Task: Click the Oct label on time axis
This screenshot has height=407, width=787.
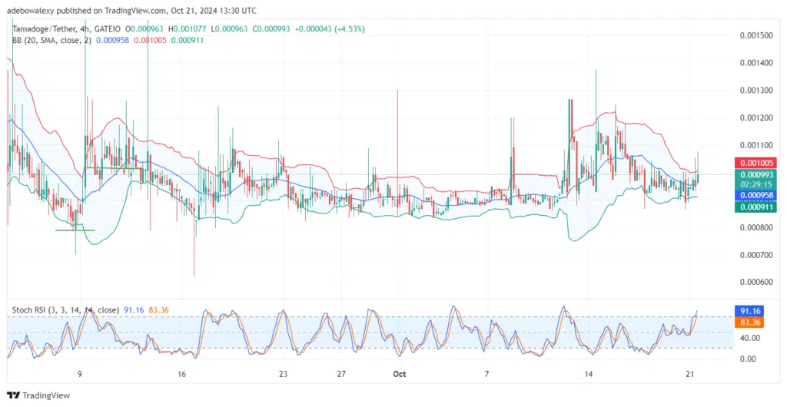Action: point(400,374)
